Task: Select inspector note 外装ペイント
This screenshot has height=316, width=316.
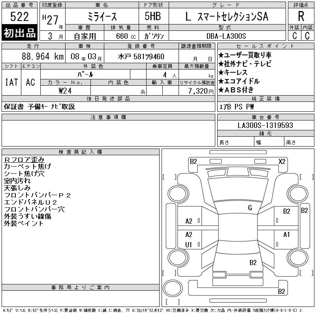Action: point(24,223)
